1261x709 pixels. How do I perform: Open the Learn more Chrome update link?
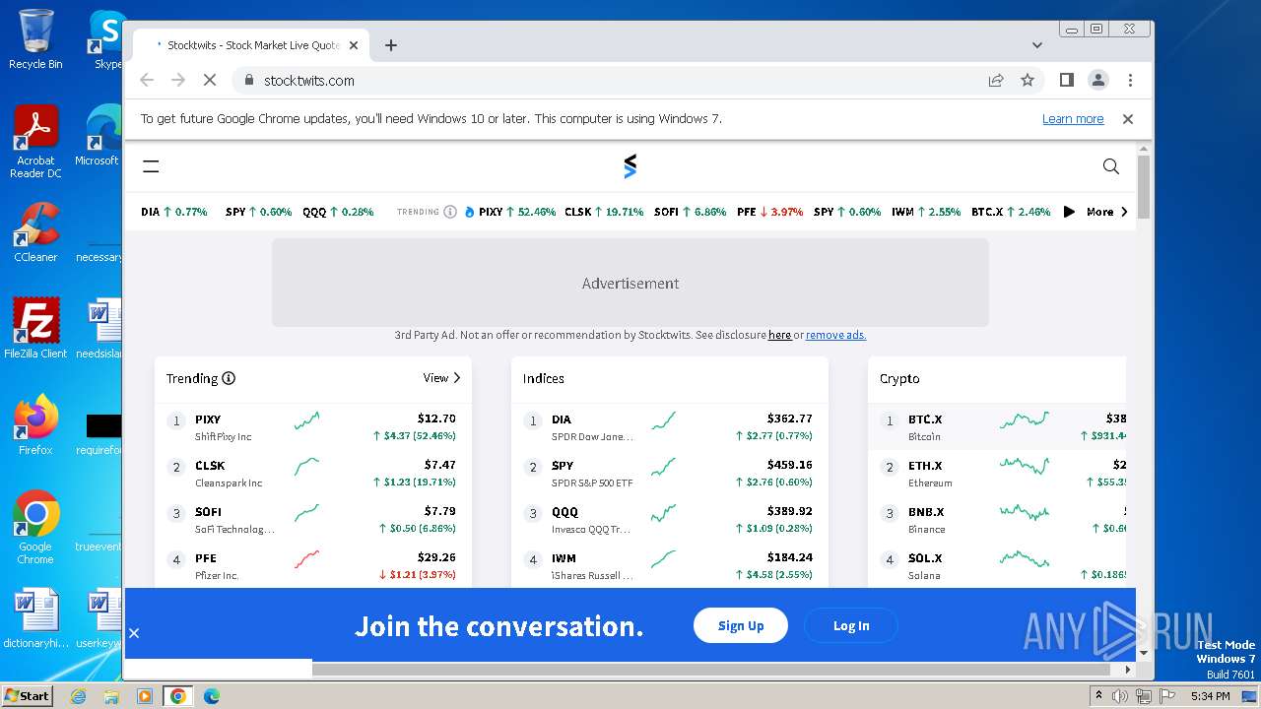point(1073,119)
